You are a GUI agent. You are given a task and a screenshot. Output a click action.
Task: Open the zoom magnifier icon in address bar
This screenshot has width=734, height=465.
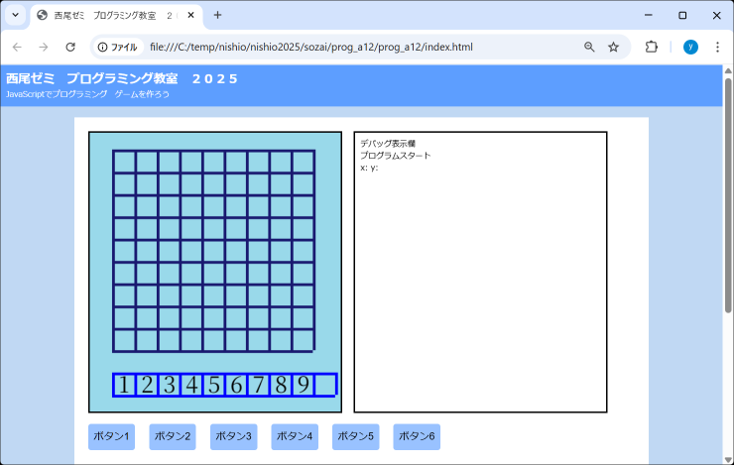589,47
